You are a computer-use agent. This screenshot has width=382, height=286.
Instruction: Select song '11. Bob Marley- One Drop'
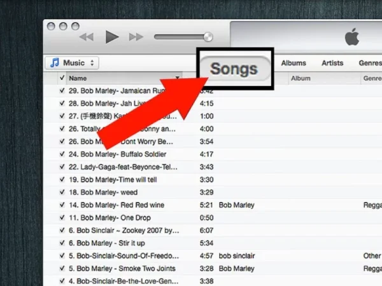110,217
